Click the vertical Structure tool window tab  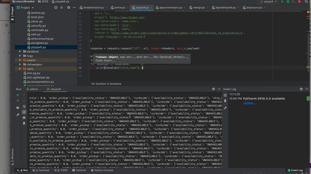[x=12, y=157]
